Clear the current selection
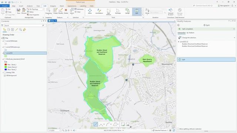Image resolution: width=237 pixels, height=133 pixels. pyautogui.click(x=78, y=12)
